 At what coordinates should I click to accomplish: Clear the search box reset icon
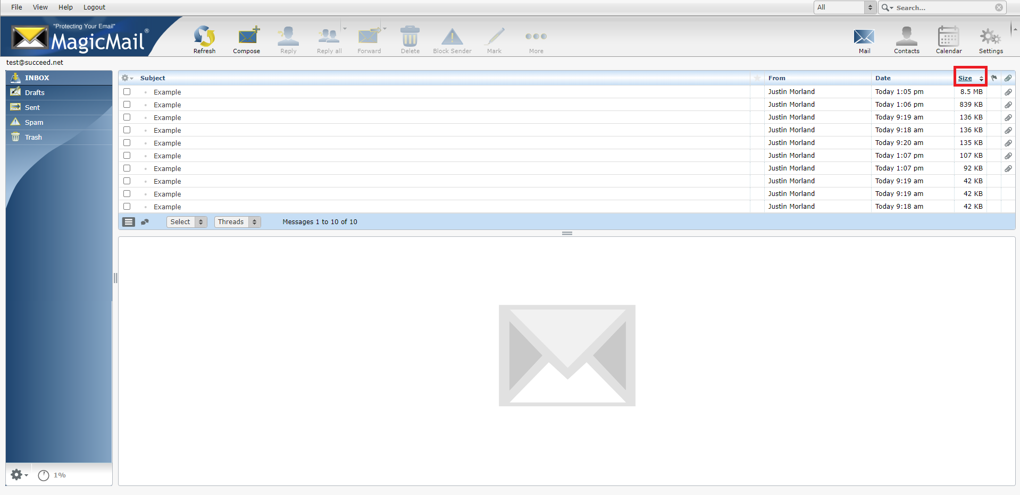coord(999,7)
